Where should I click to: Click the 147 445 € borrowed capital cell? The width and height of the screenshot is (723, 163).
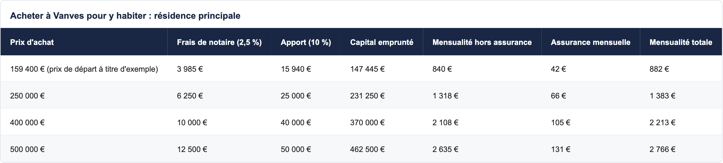point(382,69)
